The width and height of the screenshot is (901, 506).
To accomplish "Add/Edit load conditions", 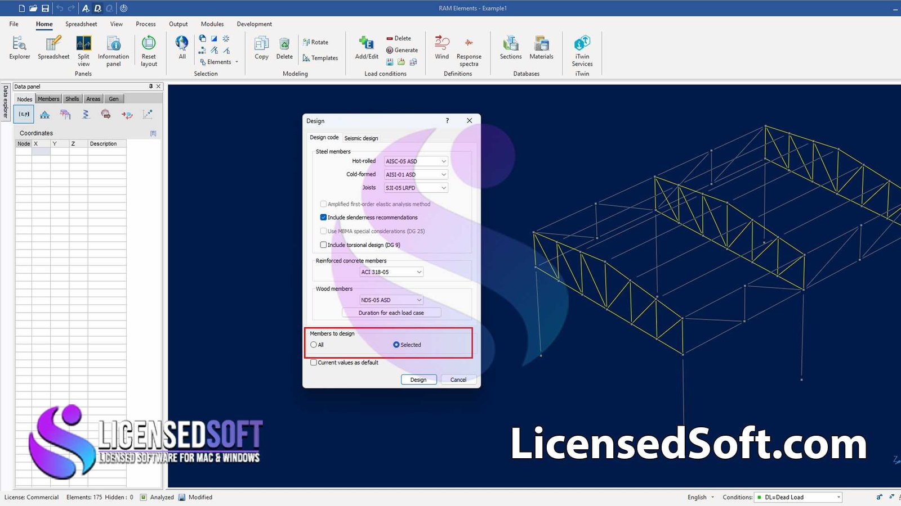I will pos(367,48).
